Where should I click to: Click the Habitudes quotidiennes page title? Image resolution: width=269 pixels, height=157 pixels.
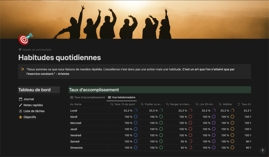(59, 58)
